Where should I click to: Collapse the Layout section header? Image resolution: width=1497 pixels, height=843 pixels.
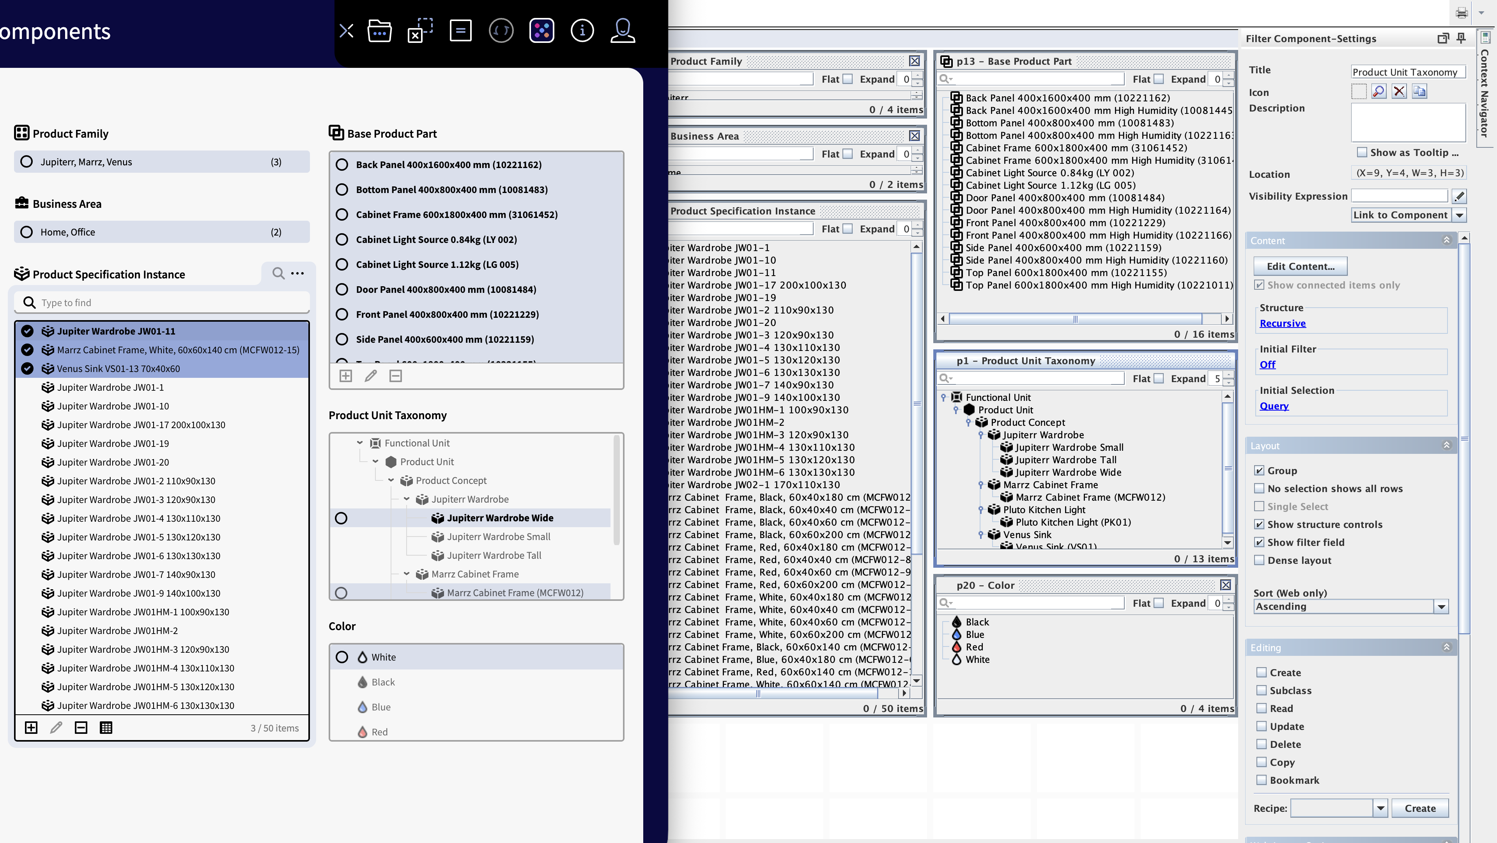point(1446,445)
